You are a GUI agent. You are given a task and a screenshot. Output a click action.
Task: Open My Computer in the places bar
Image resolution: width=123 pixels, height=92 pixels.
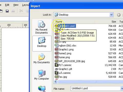click(x=42, y=75)
